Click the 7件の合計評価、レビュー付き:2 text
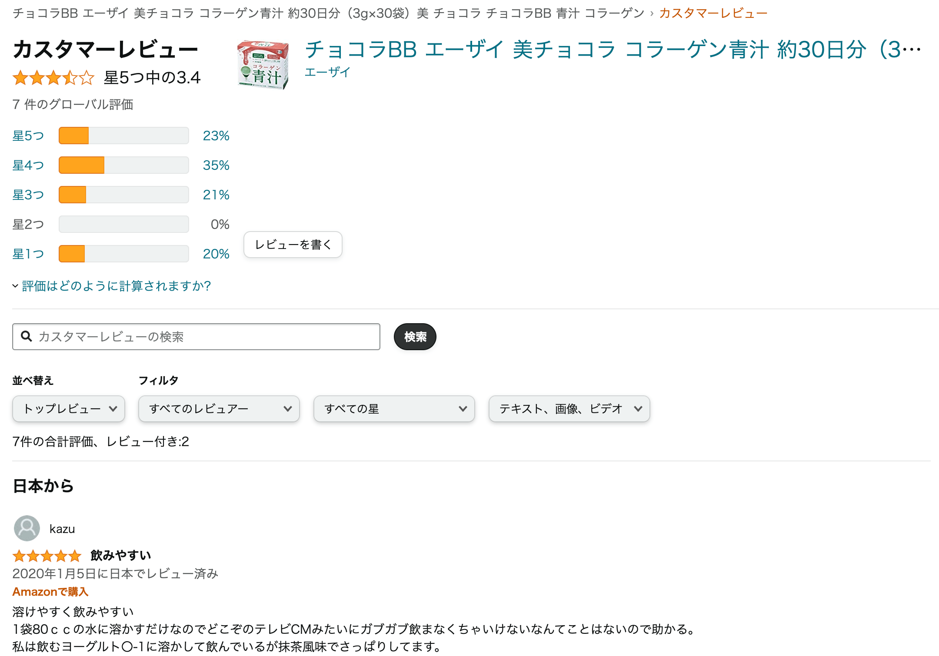This screenshot has height=656, width=939. click(x=101, y=442)
